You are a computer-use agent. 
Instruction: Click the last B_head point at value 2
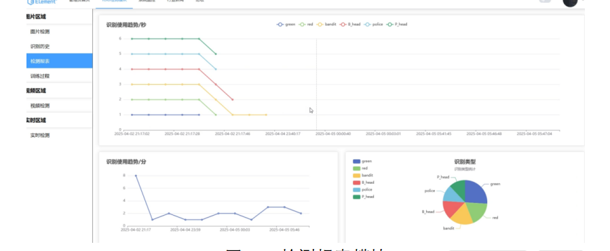(x=233, y=100)
